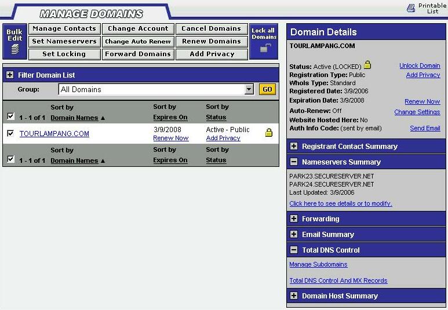The height and width of the screenshot is (310, 448).
Task: Click Renew Now under 3/9/2008 in domain row
Action: [171, 138]
